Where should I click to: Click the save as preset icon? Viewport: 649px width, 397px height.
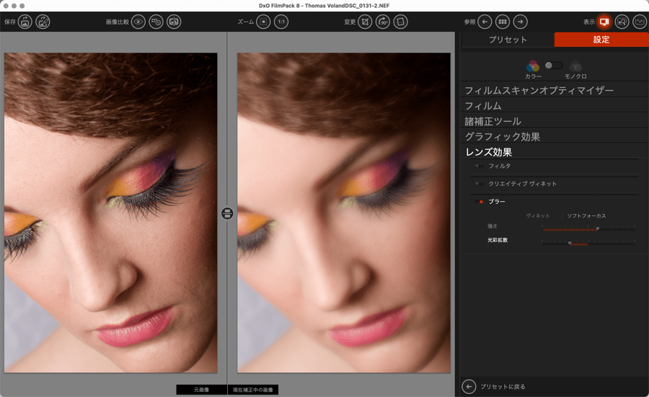coord(43,22)
